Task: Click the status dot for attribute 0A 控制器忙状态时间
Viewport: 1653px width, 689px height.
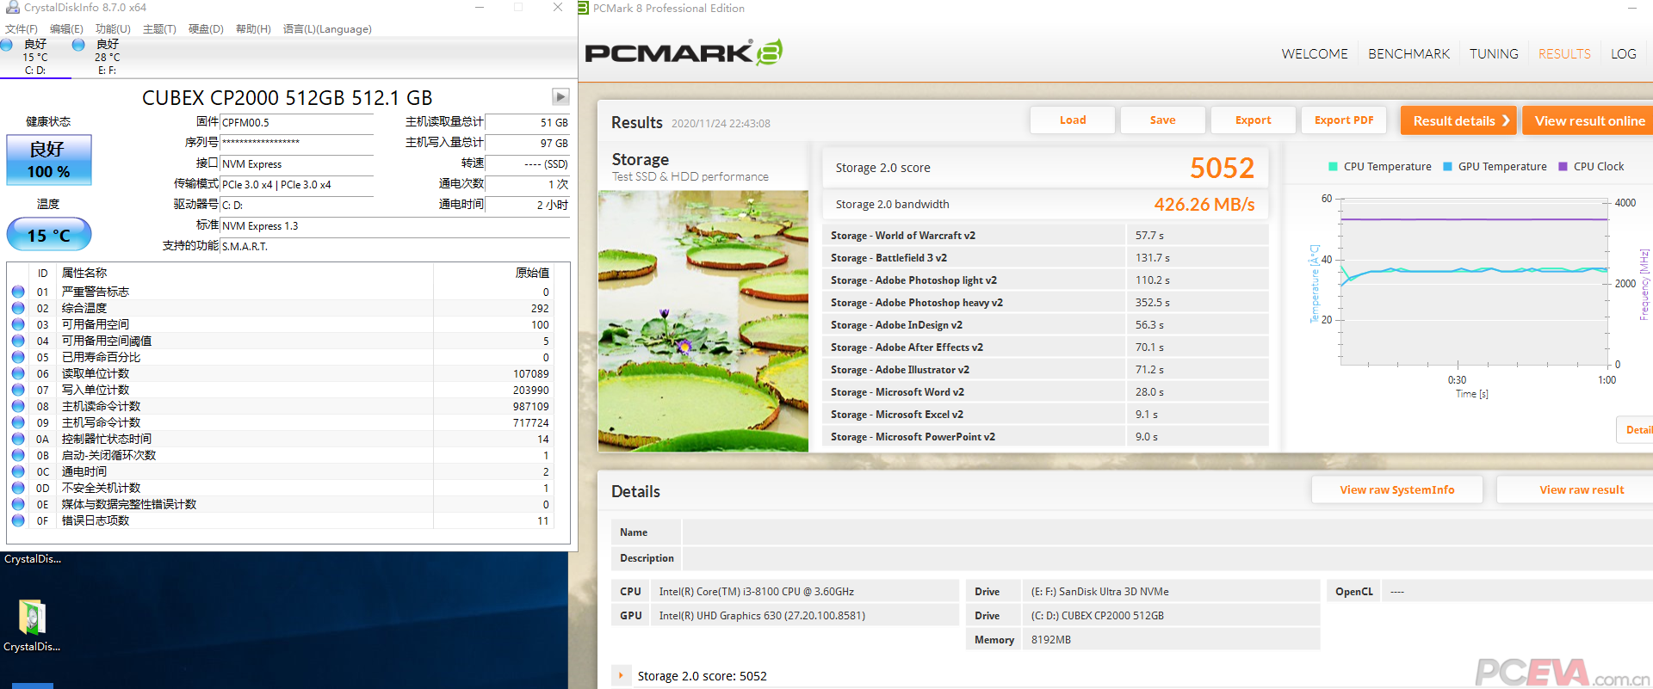Action: click(x=18, y=439)
